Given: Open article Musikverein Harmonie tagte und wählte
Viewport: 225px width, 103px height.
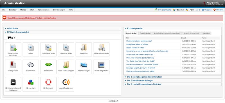Looking at the screenshot, I should [140, 71].
